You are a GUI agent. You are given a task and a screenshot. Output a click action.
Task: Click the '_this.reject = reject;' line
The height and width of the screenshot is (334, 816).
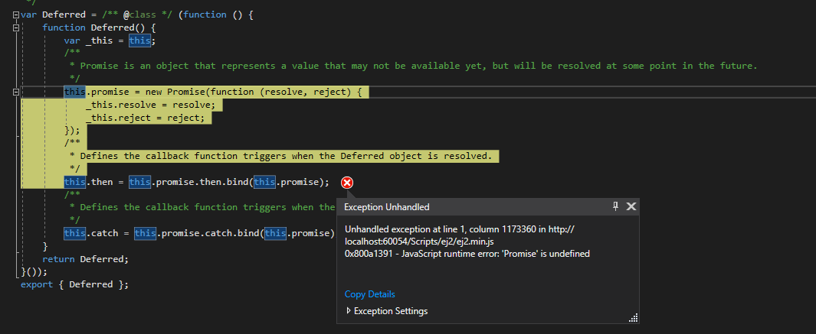(146, 118)
